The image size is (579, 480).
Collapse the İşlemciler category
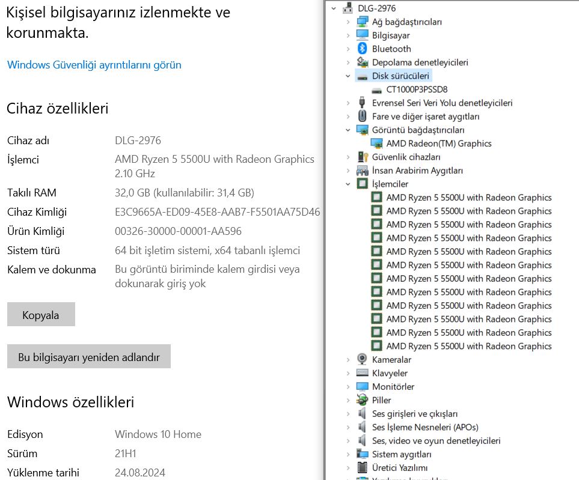tap(348, 184)
